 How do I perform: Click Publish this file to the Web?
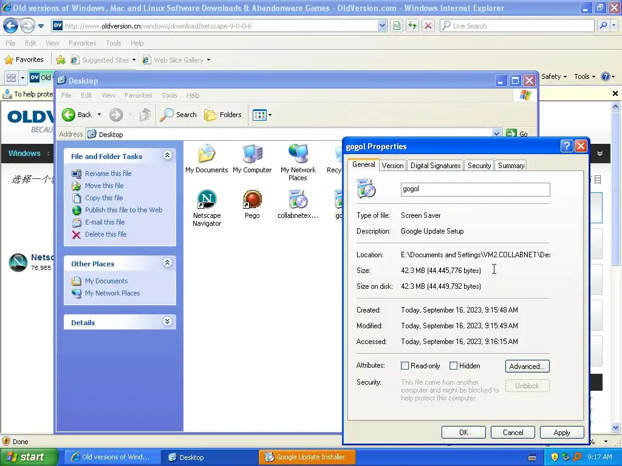pos(123,210)
